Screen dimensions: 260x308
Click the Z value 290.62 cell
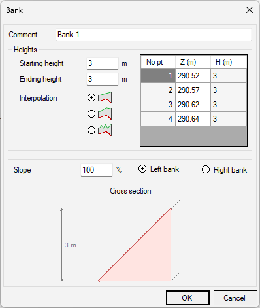tap(193, 105)
